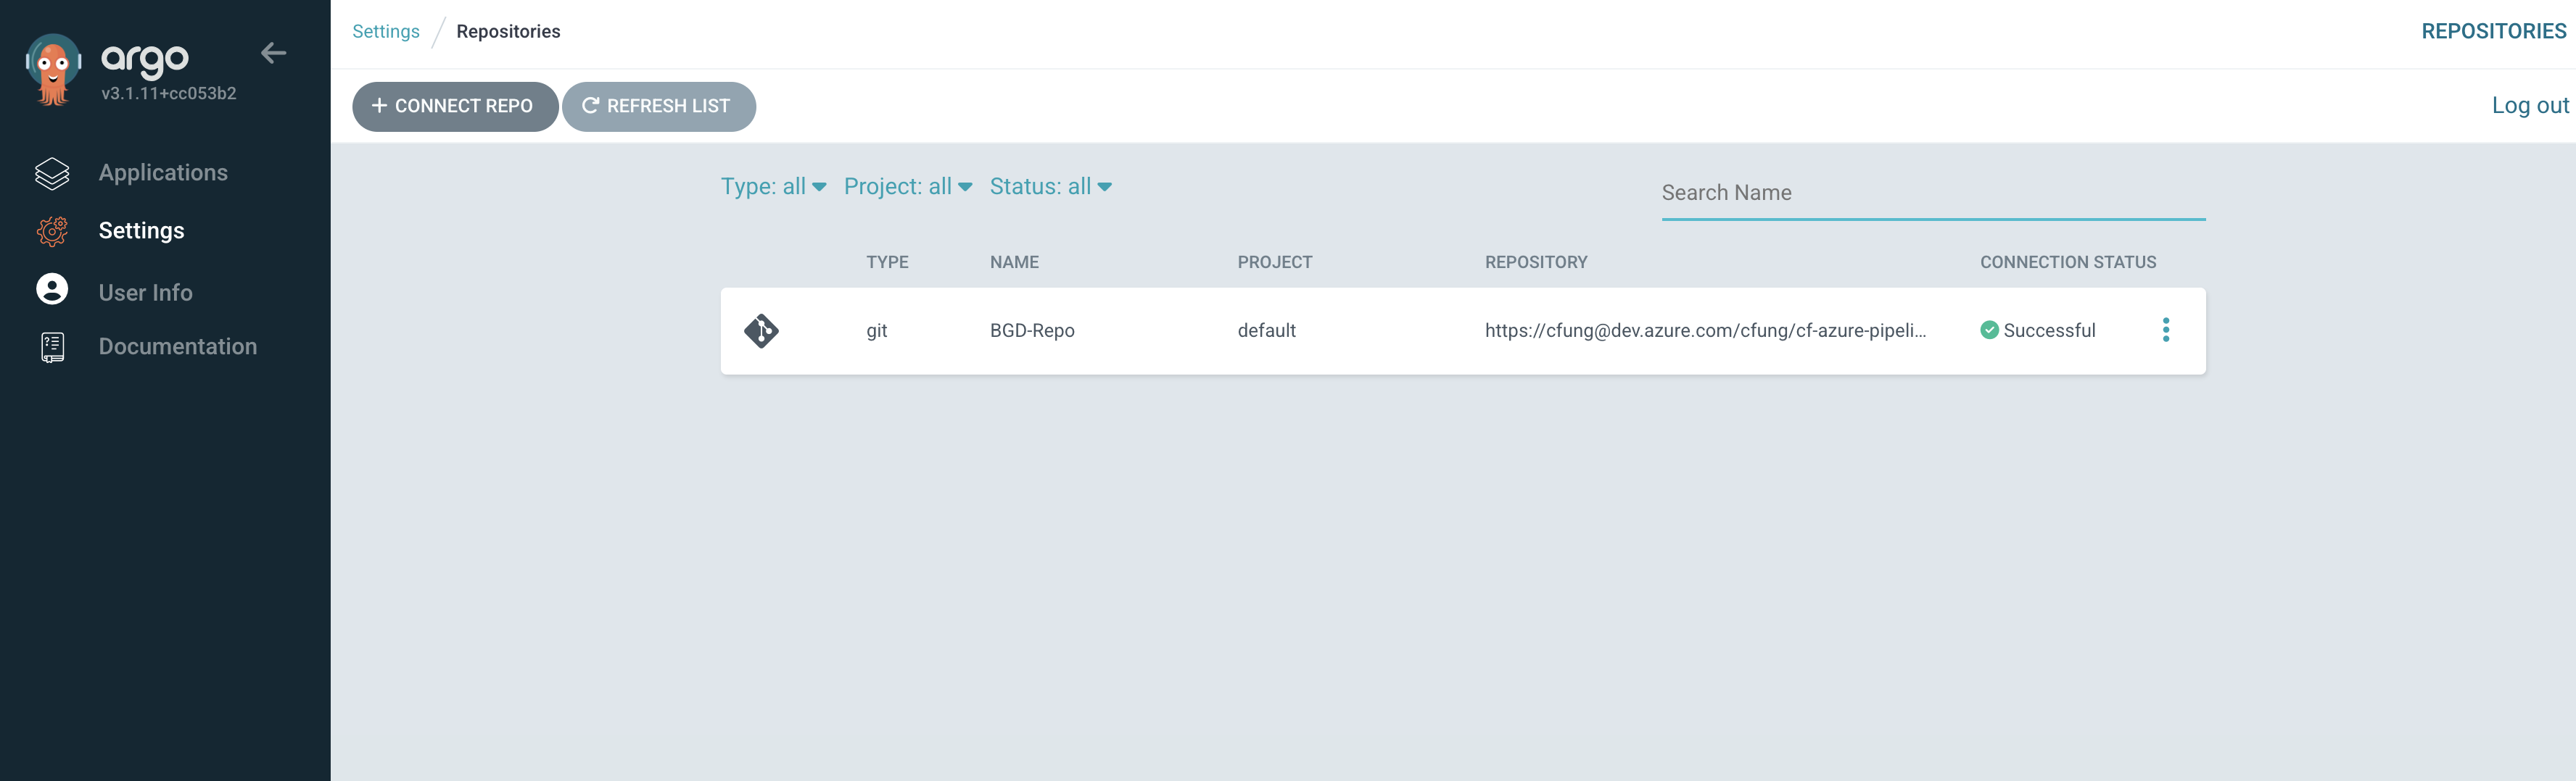Click the green Successful status checkmark
Screen dimensions: 2576x781
(1989, 330)
